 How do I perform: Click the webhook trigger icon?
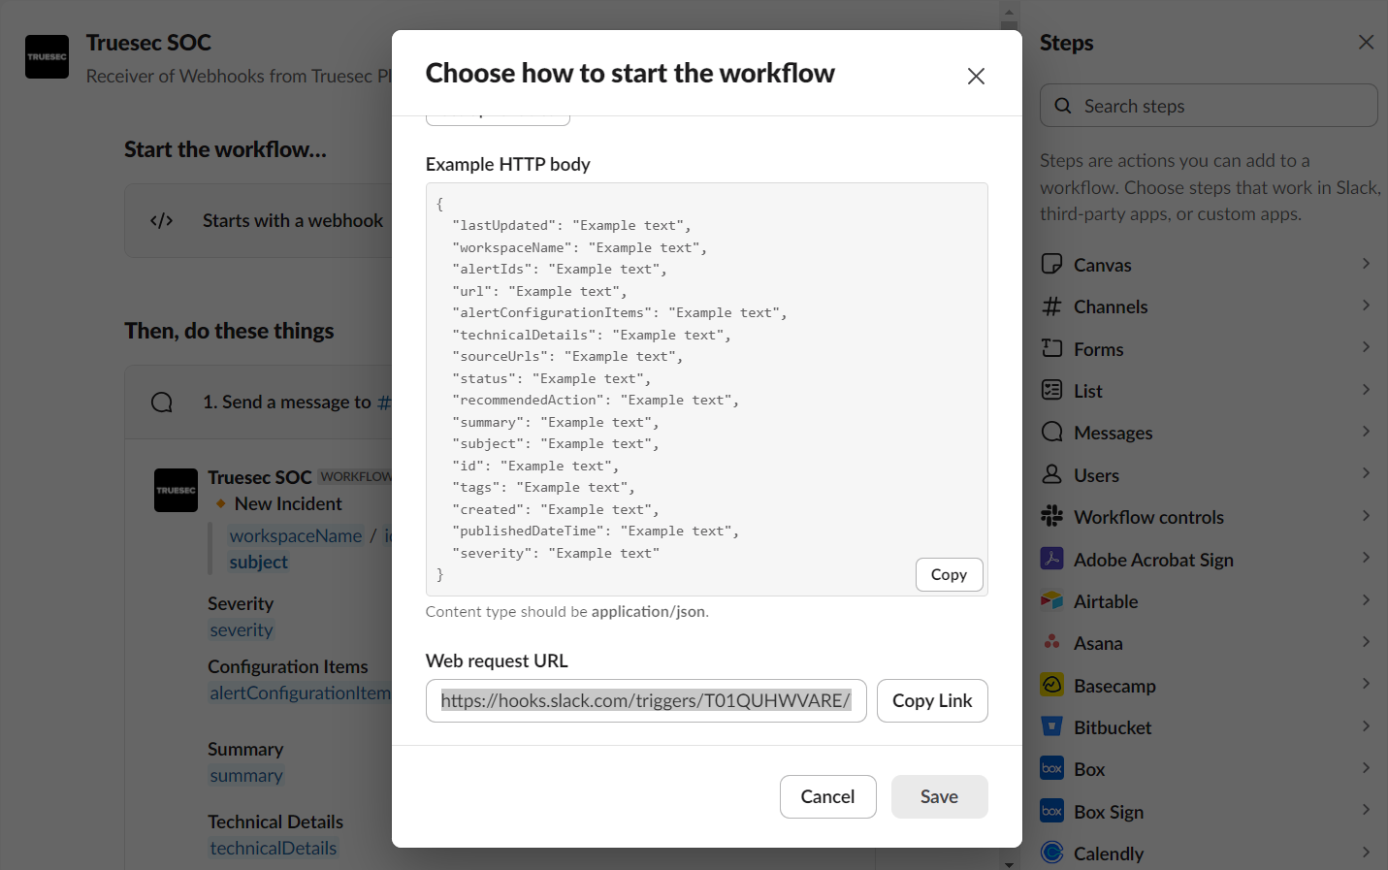pyautogui.click(x=161, y=220)
